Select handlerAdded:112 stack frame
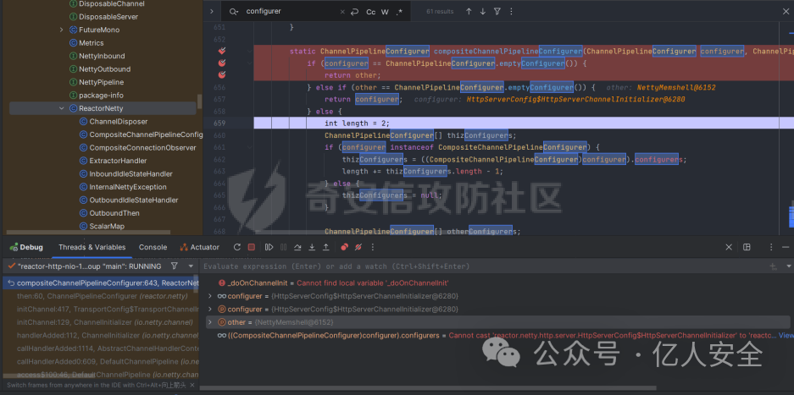 (102, 335)
